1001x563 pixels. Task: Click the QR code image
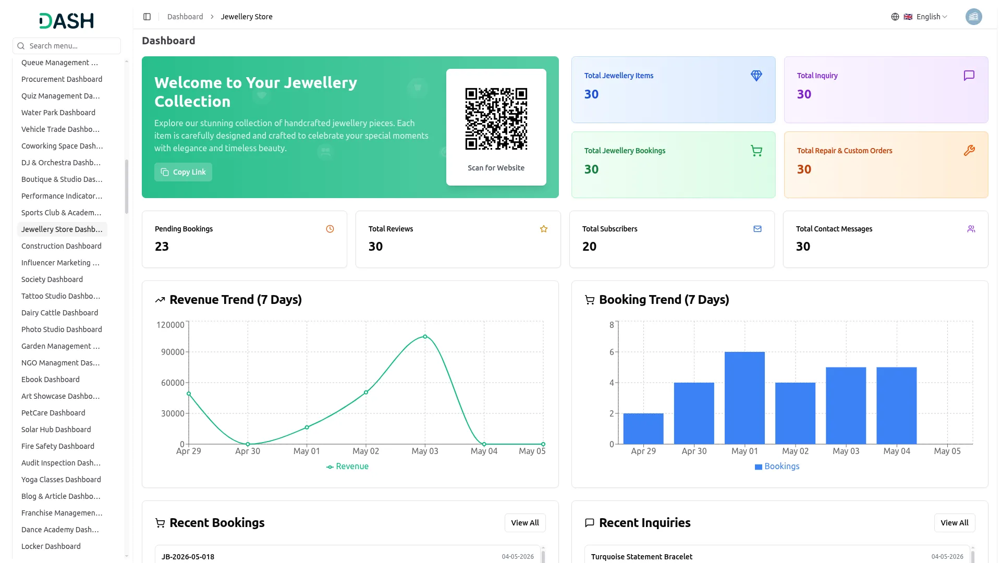click(x=496, y=119)
